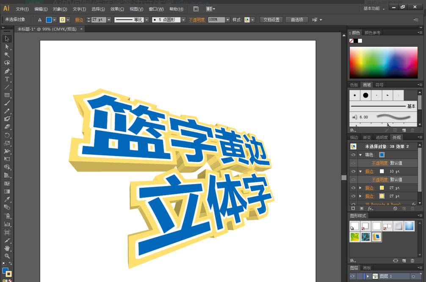Select the blue gradient graphic style thumbnail

click(x=409, y=226)
